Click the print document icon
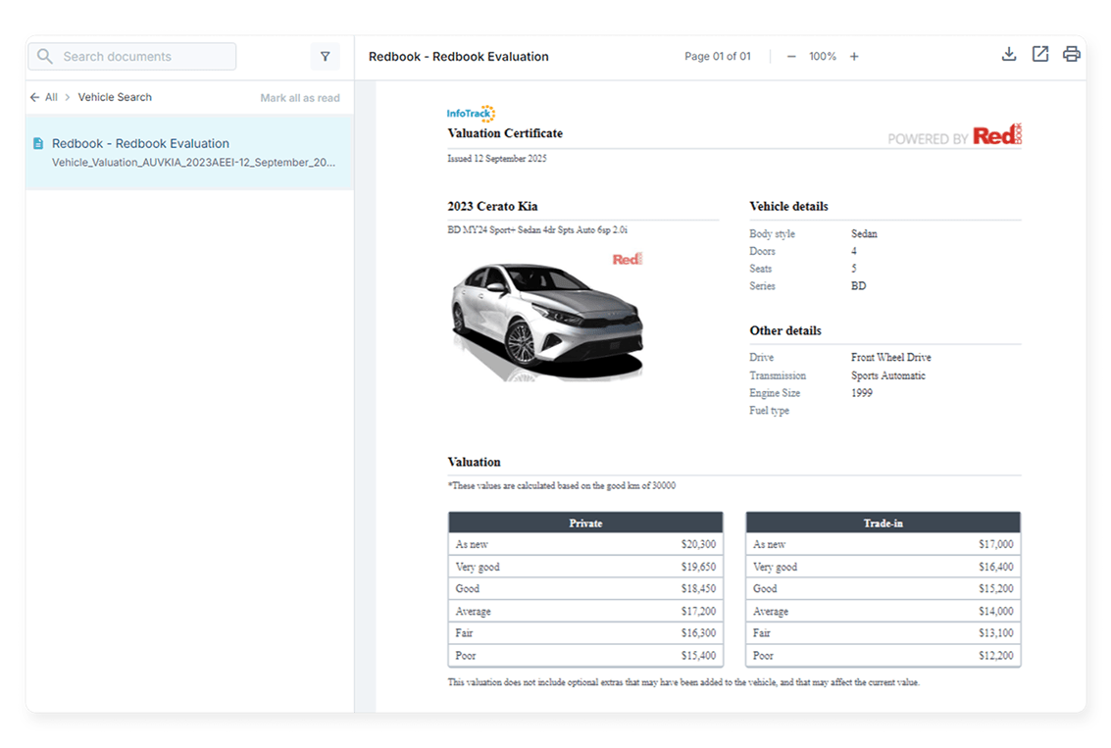The width and height of the screenshot is (1111, 748). [x=1071, y=55]
